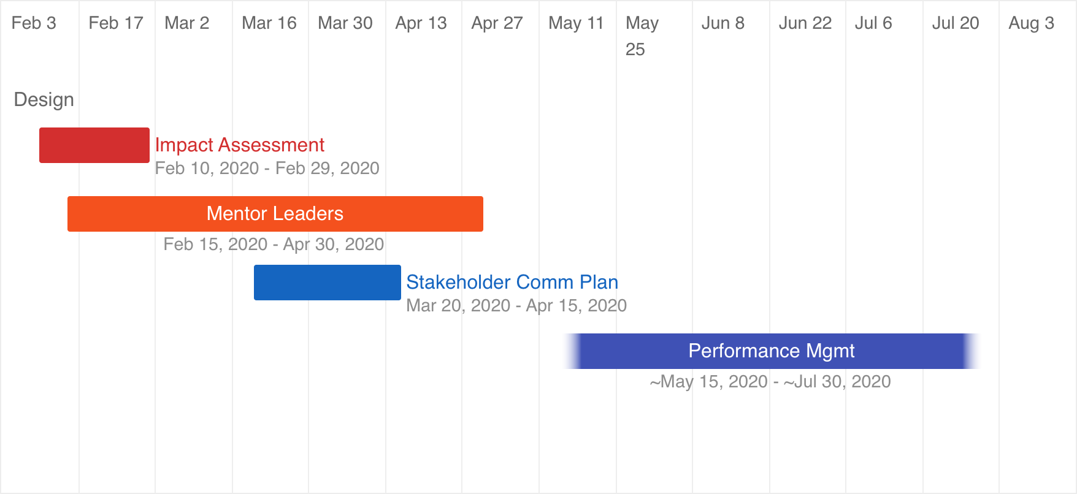Click the Feb 10 - Feb 29 date range
The width and height of the screenshot is (1077, 494).
pos(267,168)
